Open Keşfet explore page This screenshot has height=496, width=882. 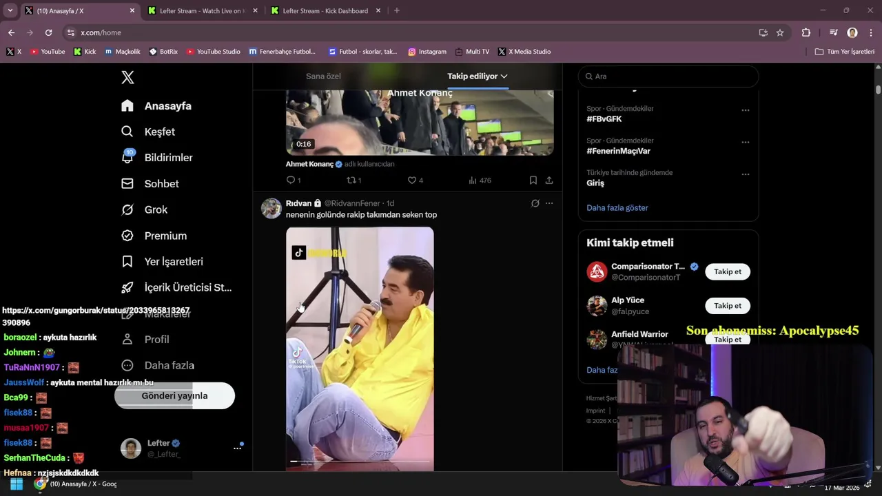(148, 132)
